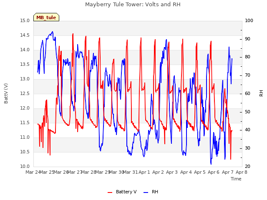Click the '90' right axis tick label
267x200 pixels.
[247, 39]
